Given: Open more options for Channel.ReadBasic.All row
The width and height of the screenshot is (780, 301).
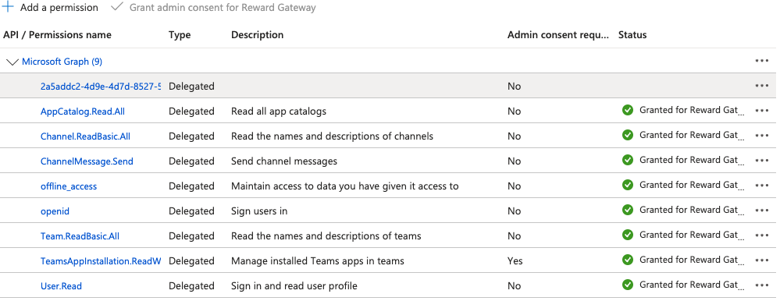Looking at the screenshot, I should [761, 135].
